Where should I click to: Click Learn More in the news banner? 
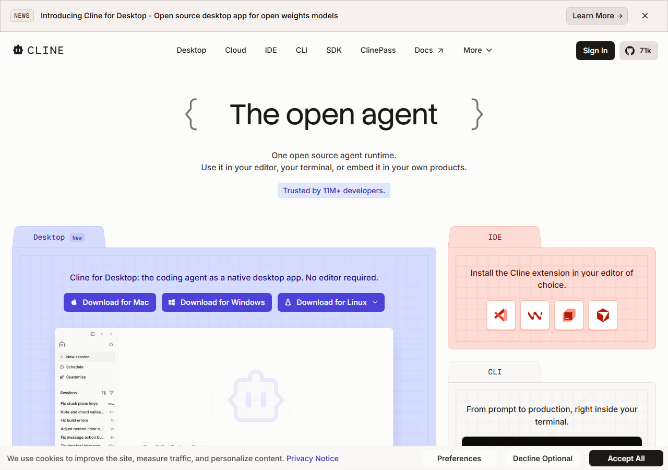(x=597, y=16)
